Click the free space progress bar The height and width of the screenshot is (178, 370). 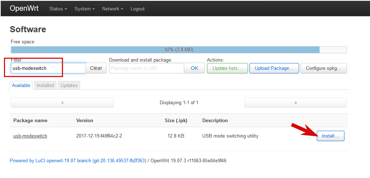(x=179, y=50)
